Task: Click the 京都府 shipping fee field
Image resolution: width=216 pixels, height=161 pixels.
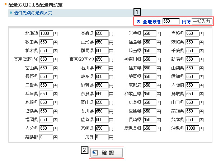Action: coord(150,85)
